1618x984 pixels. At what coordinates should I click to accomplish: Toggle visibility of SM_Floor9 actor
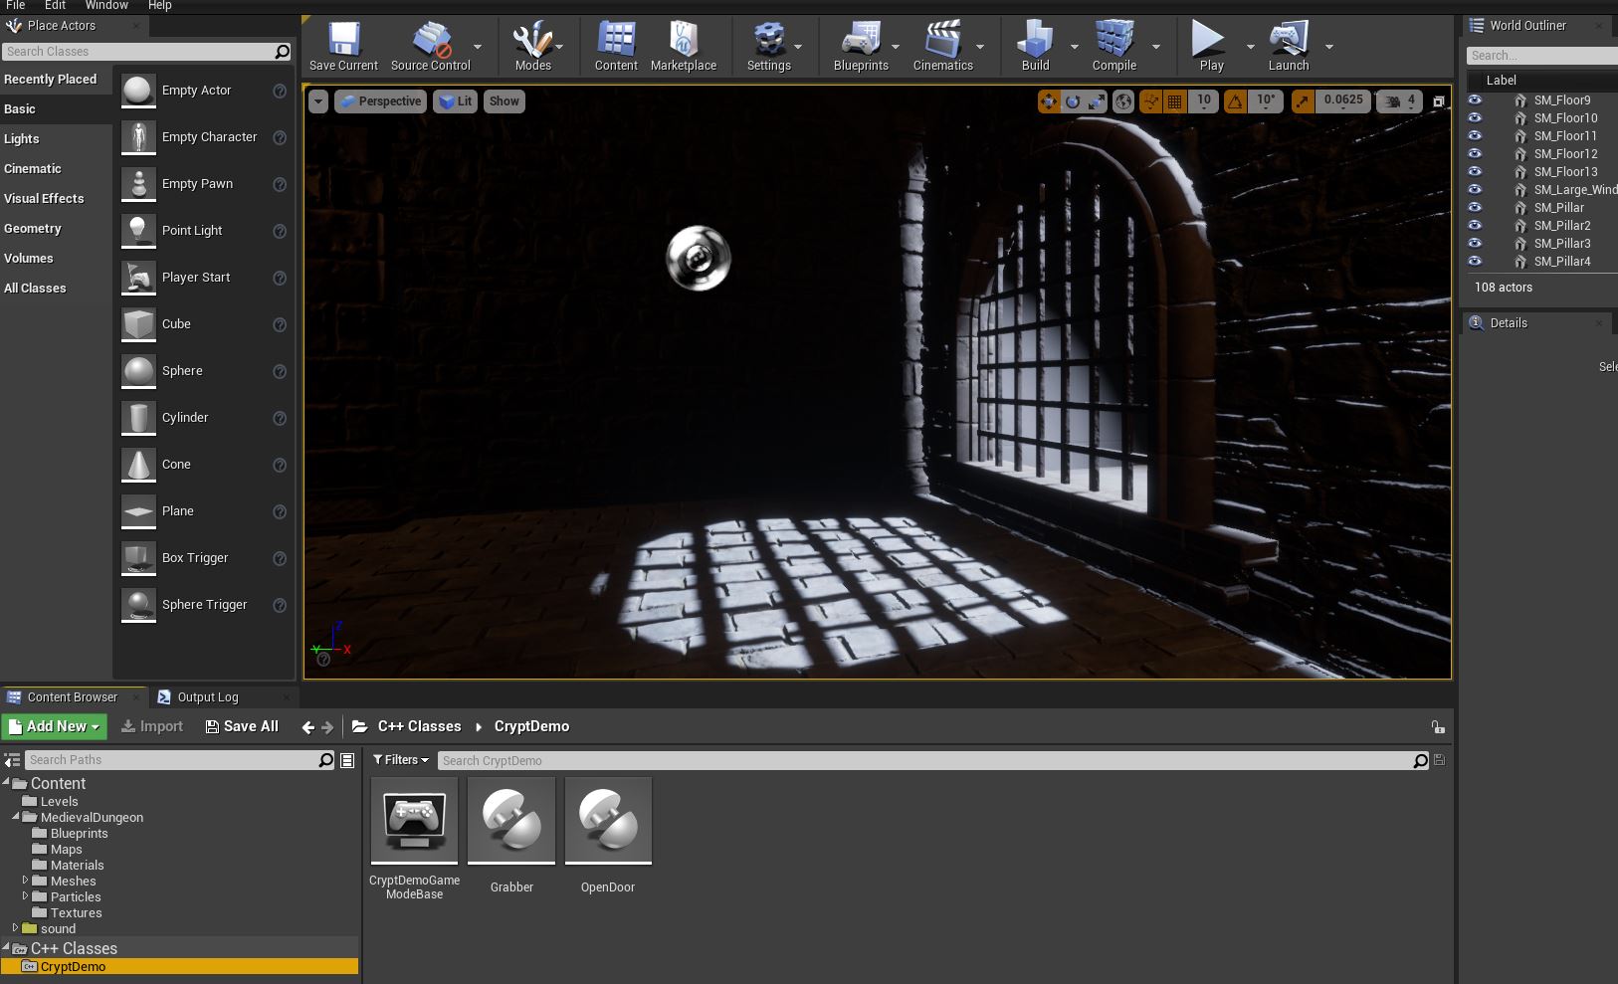pyautogui.click(x=1475, y=99)
